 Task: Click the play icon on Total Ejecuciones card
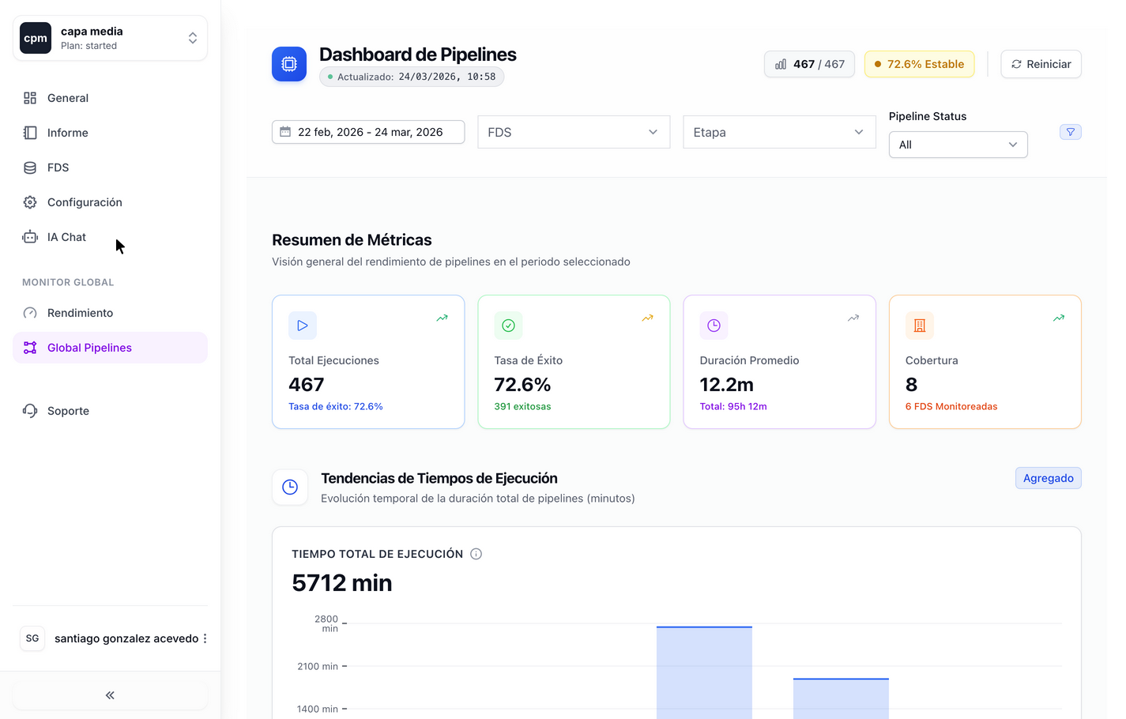303,326
